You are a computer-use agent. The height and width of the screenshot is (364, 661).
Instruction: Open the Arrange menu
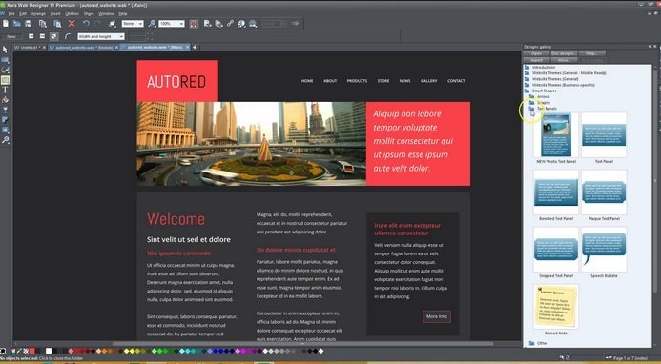pyautogui.click(x=38, y=14)
